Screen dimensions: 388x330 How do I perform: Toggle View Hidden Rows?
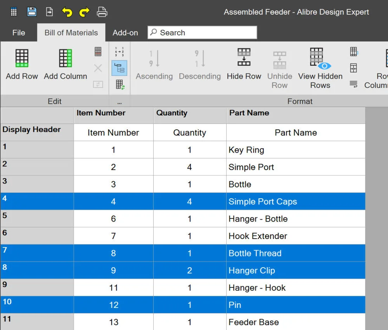tap(320, 69)
